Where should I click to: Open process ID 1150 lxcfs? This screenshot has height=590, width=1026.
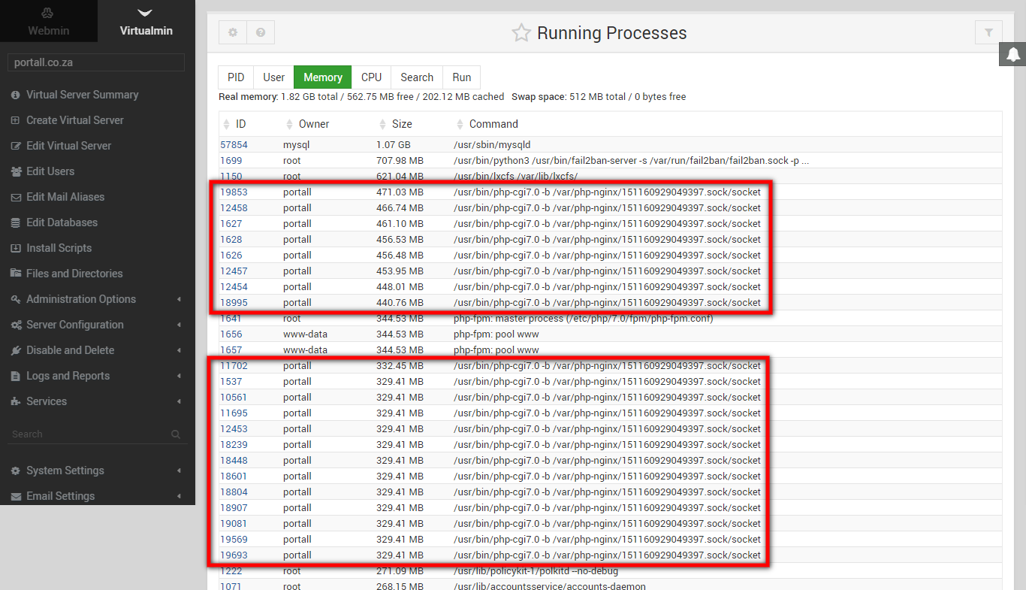tap(231, 176)
